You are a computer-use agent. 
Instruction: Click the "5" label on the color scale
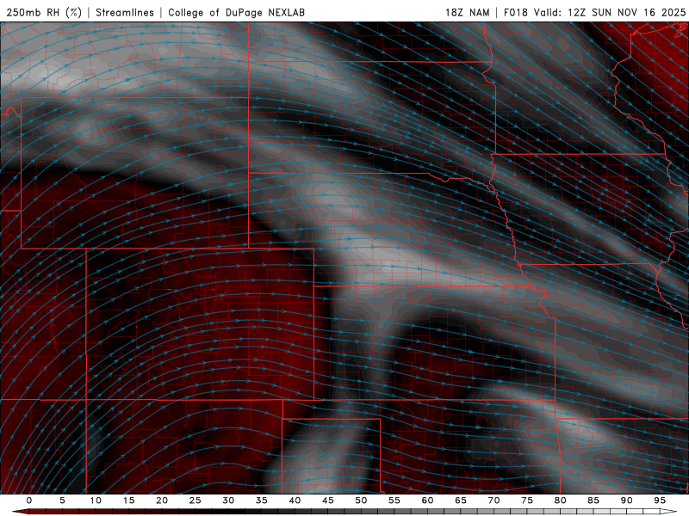click(62, 501)
